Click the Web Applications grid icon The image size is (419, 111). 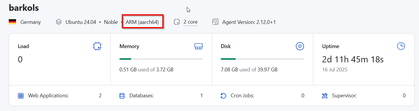pos(21,96)
